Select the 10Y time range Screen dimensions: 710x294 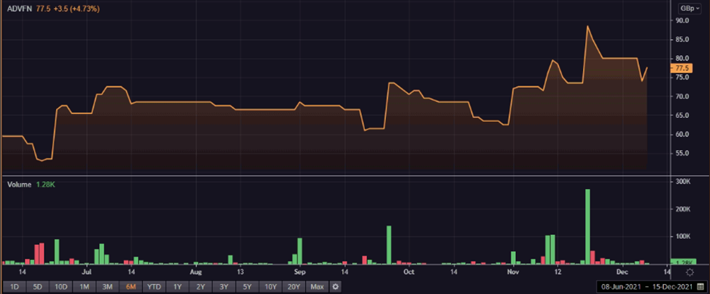[270, 286]
